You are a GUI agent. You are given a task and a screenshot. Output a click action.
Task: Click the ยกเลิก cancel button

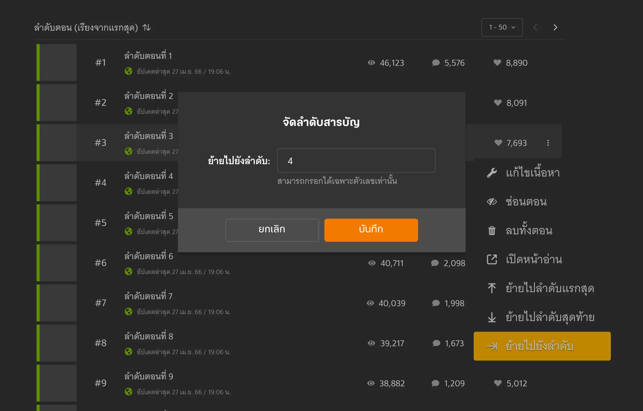click(x=272, y=230)
